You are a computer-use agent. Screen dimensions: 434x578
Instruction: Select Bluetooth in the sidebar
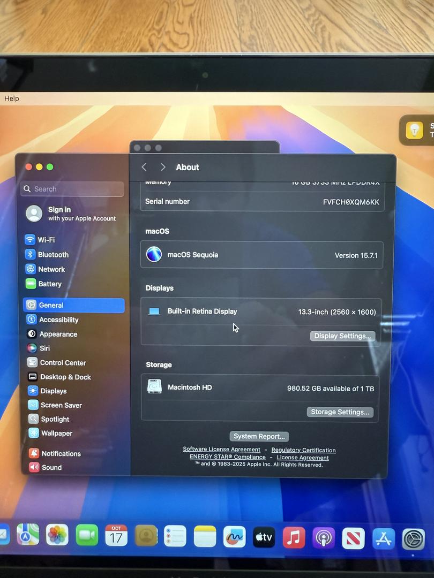click(x=53, y=255)
